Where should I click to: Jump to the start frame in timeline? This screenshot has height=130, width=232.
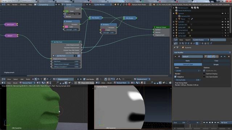pyautogui.click(x=204, y=122)
